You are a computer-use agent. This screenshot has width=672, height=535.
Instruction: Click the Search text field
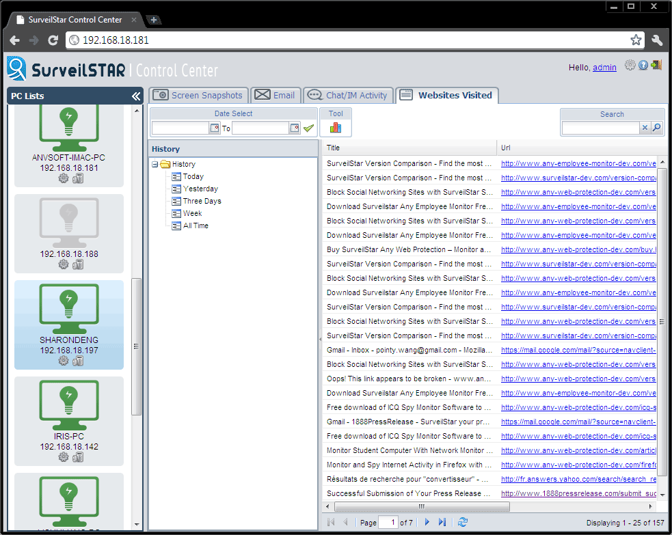(x=600, y=128)
